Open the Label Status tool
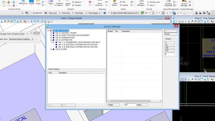 click(115, 3)
